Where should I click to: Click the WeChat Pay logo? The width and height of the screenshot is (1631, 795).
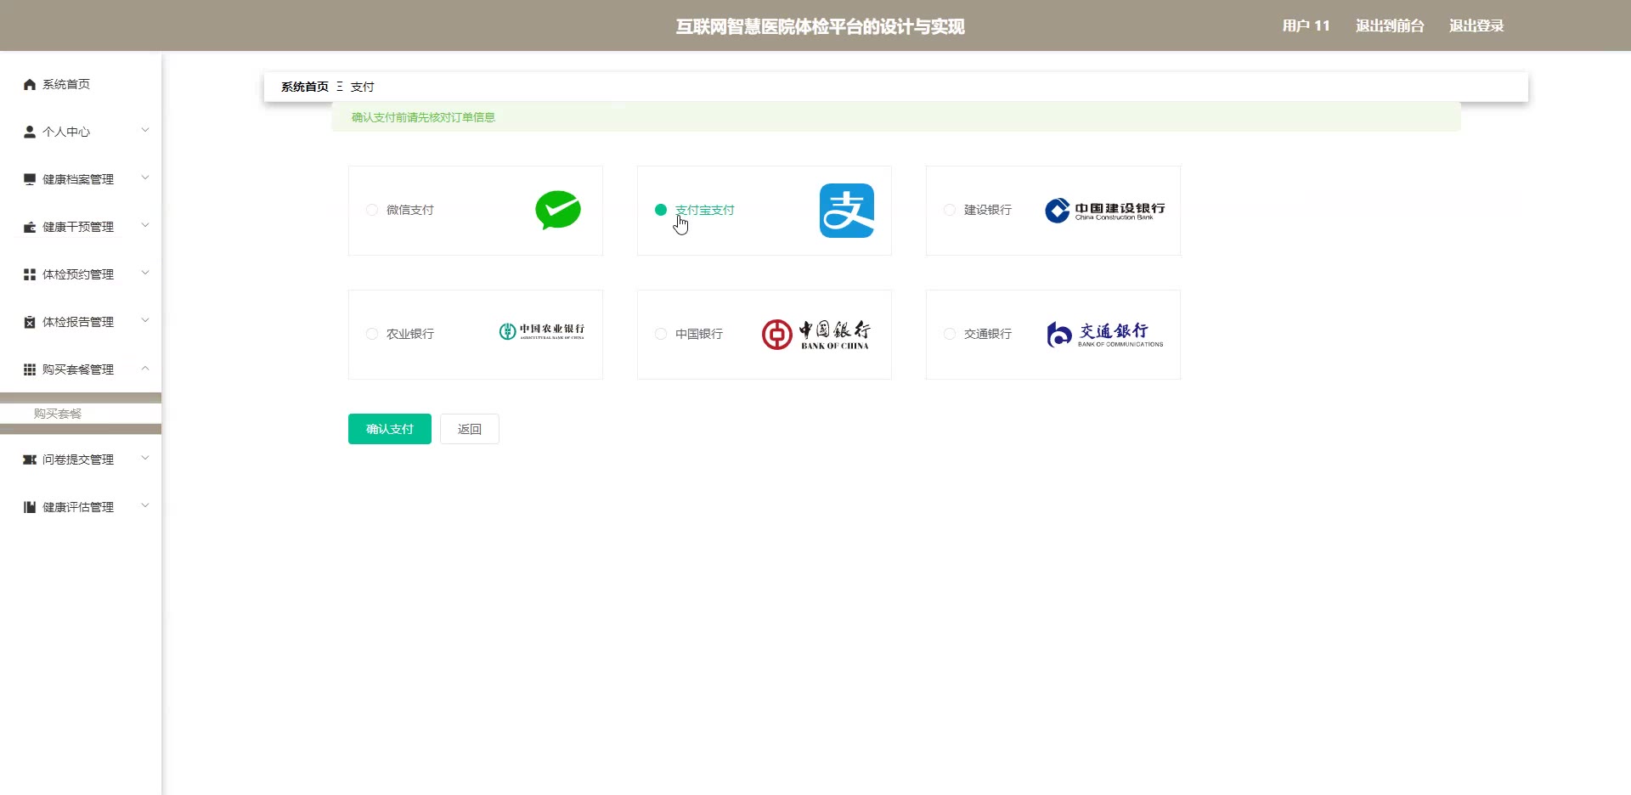[x=558, y=211]
